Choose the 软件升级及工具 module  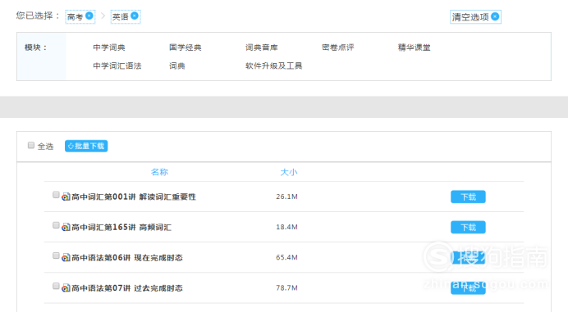[x=274, y=66]
